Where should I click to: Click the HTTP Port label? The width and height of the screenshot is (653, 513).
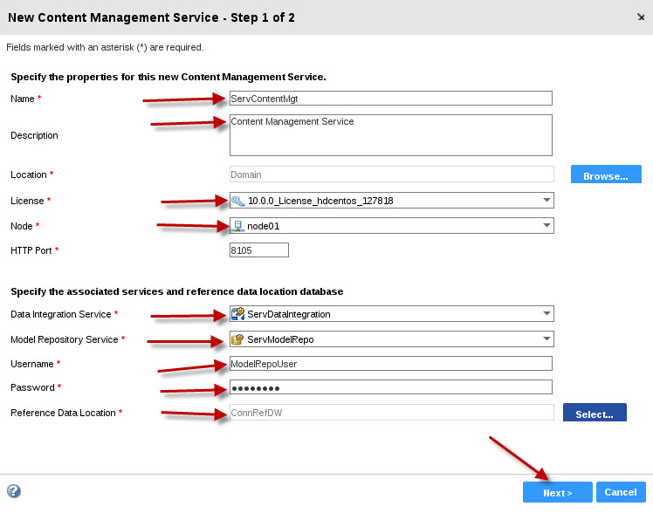(x=31, y=250)
